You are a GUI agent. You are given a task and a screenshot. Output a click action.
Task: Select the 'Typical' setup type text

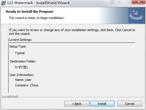[20, 53]
